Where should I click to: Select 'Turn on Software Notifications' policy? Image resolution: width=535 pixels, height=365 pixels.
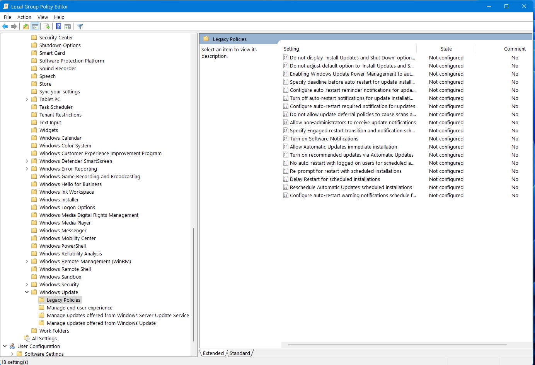324,139
